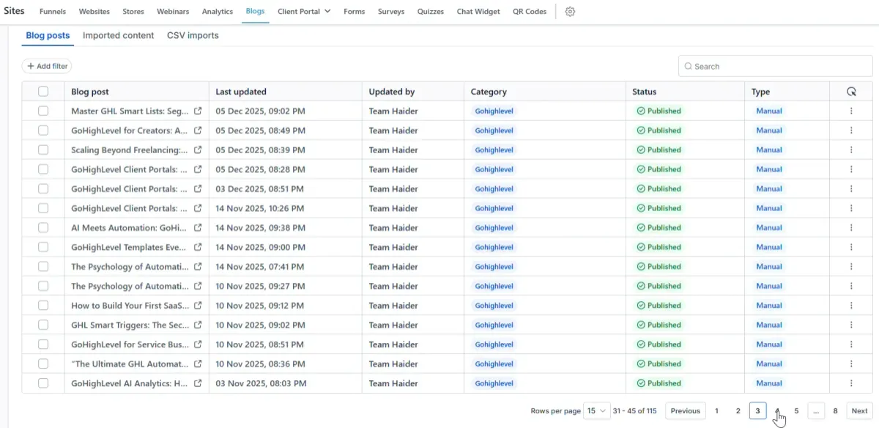The image size is (879, 428).
Task: Open the Chat Widget section
Action: (x=478, y=12)
